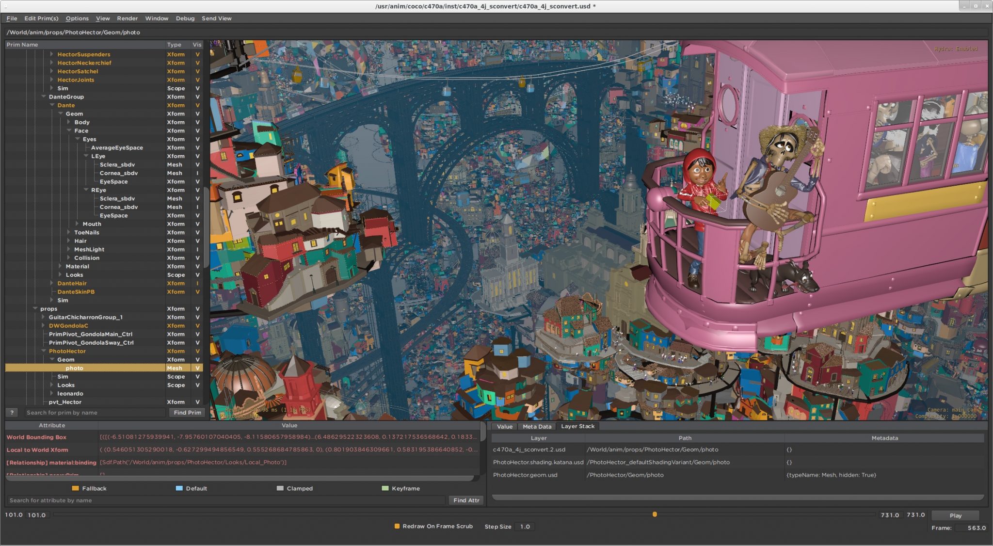Expand the GuitarChicharronGroup_1 prim

pos(43,317)
